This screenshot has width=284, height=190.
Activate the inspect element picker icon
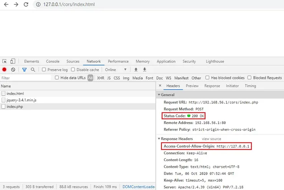click(5, 61)
